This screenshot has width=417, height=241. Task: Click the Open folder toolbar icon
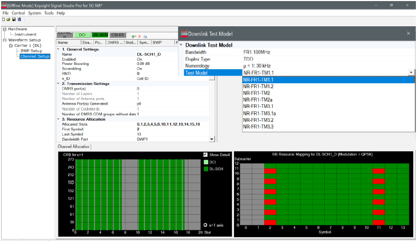coord(9,19)
